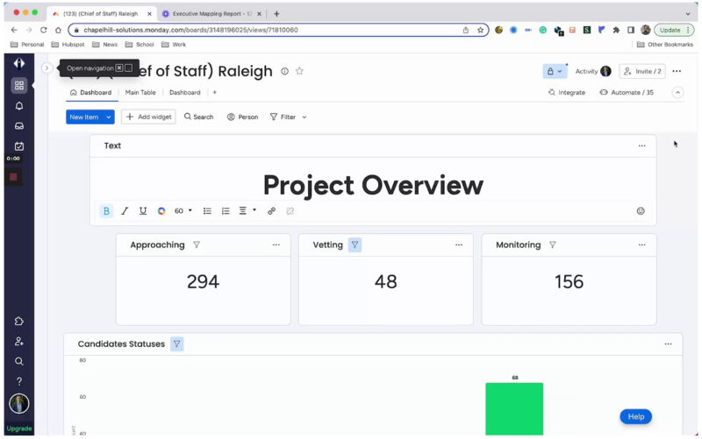702x439 pixels.
Task: Open My Work calendar-check icon
Action: click(x=19, y=146)
